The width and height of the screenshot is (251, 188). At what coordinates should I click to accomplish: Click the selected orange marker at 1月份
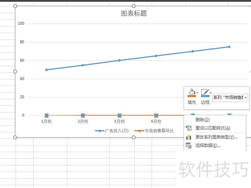(x=46, y=116)
